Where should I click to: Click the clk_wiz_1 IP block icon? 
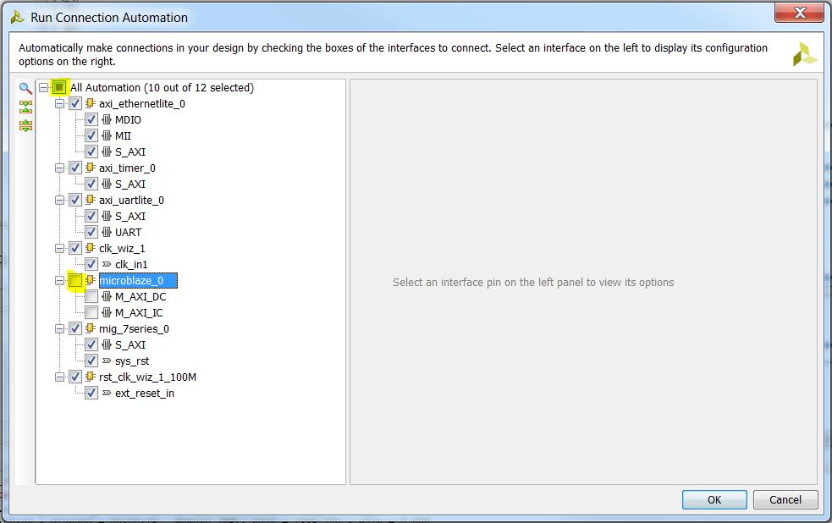click(x=91, y=248)
